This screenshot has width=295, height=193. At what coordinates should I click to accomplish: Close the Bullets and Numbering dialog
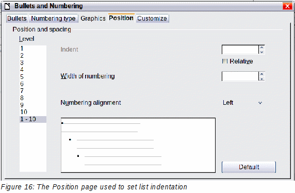pyautogui.click(x=287, y=6)
